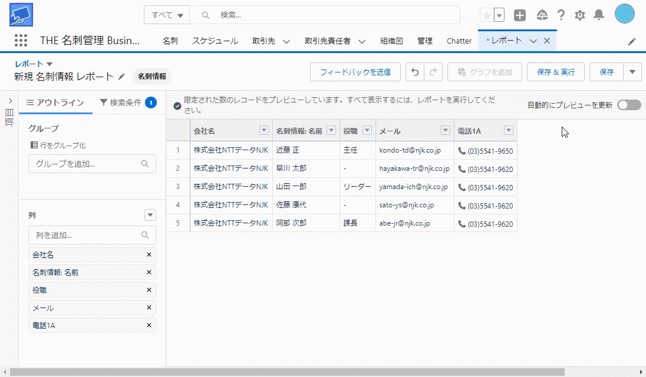Image resolution: width=646 pixels, height=377 pixels.
Task: Open the メール column header menu
Action: pos(446,130)
